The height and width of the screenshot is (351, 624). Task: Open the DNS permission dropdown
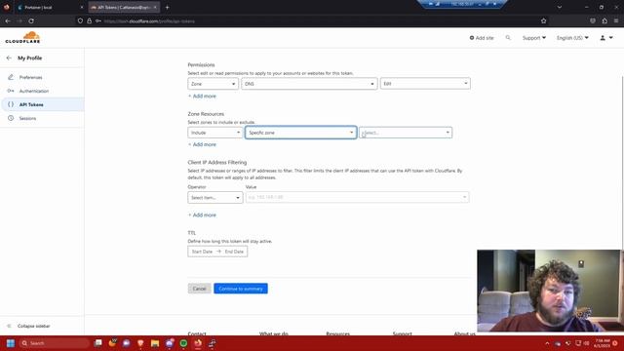pos(309,84)
